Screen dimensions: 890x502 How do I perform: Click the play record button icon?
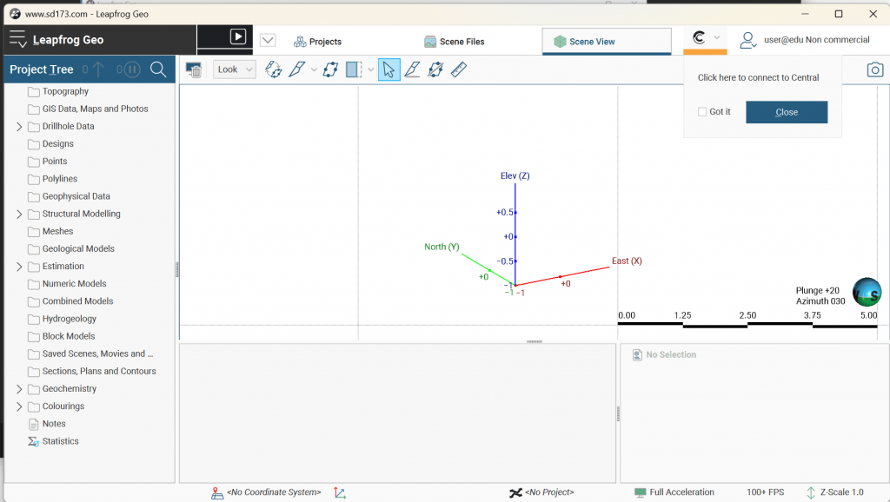tap(237, 37)
